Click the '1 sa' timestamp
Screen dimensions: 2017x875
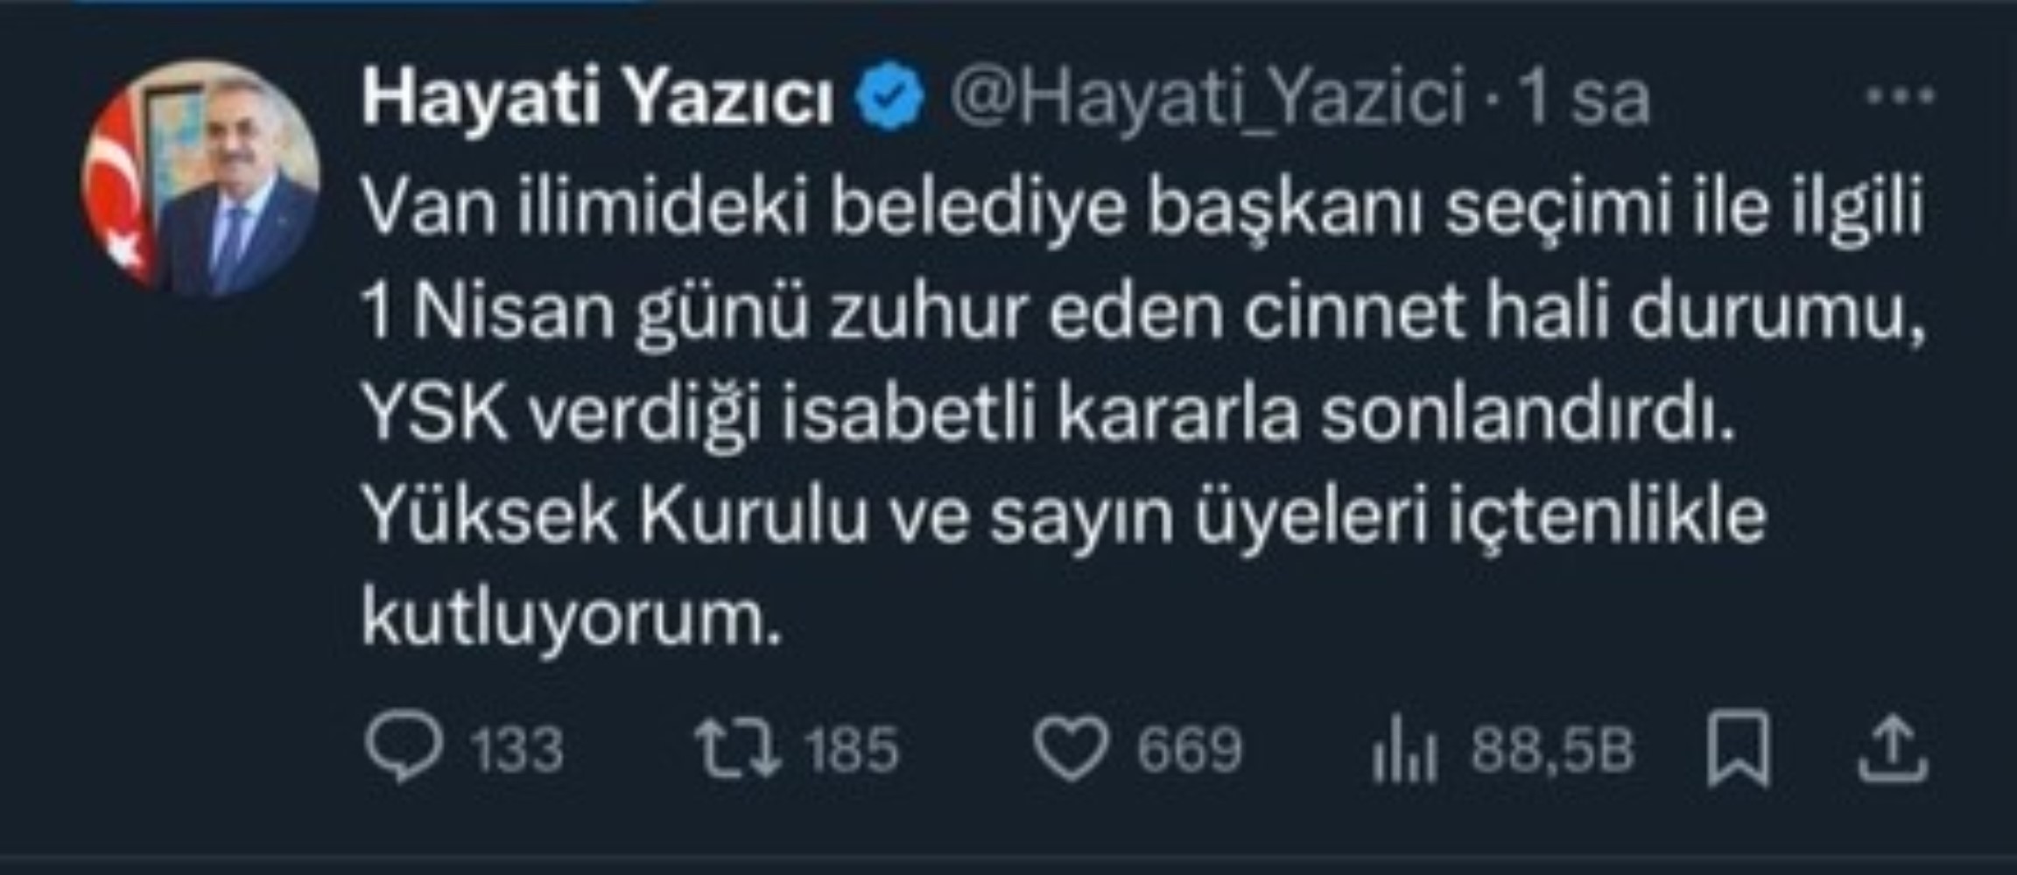1583,98
